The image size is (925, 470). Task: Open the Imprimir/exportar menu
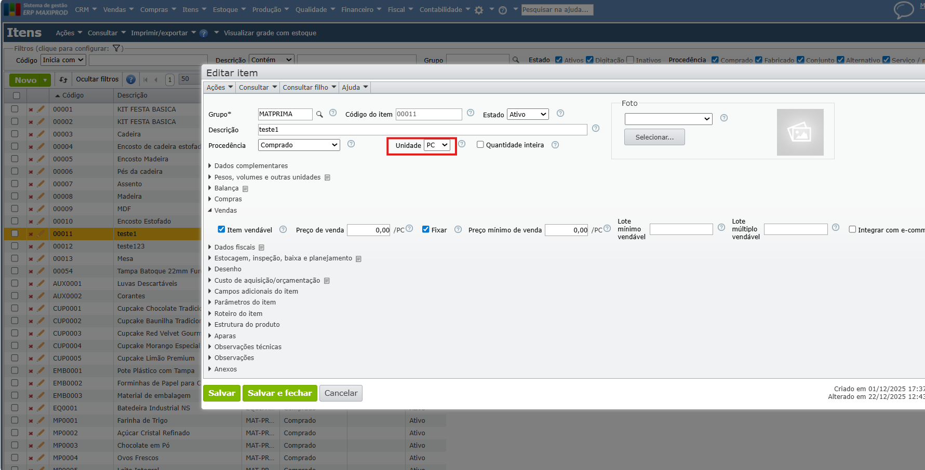[164, 33]
